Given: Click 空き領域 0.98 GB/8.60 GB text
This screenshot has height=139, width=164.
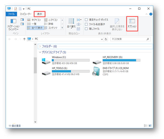Looking at the screenshot, I should pos(116,63).
